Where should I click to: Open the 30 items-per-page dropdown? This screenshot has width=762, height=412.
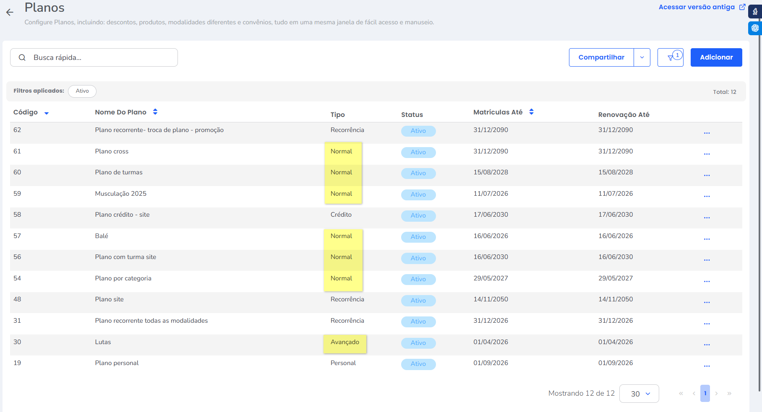point(639,394)
